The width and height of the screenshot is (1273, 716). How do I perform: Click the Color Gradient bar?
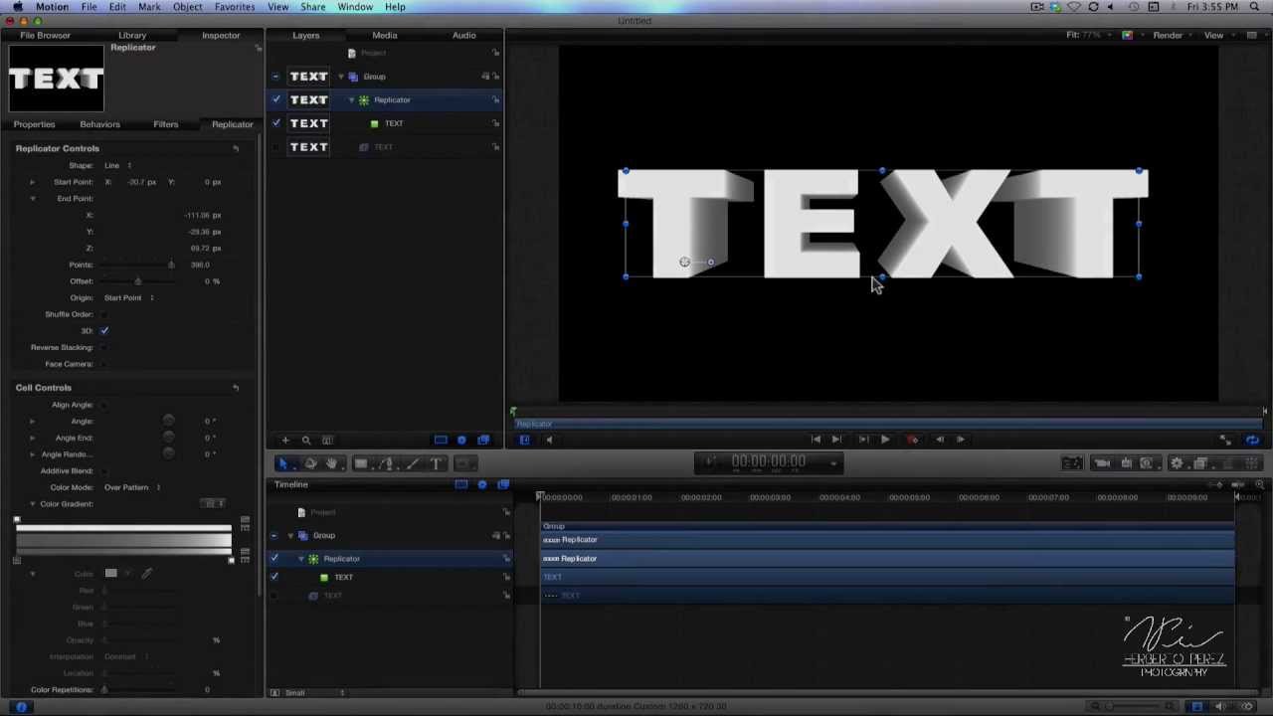tap(123, 538)
